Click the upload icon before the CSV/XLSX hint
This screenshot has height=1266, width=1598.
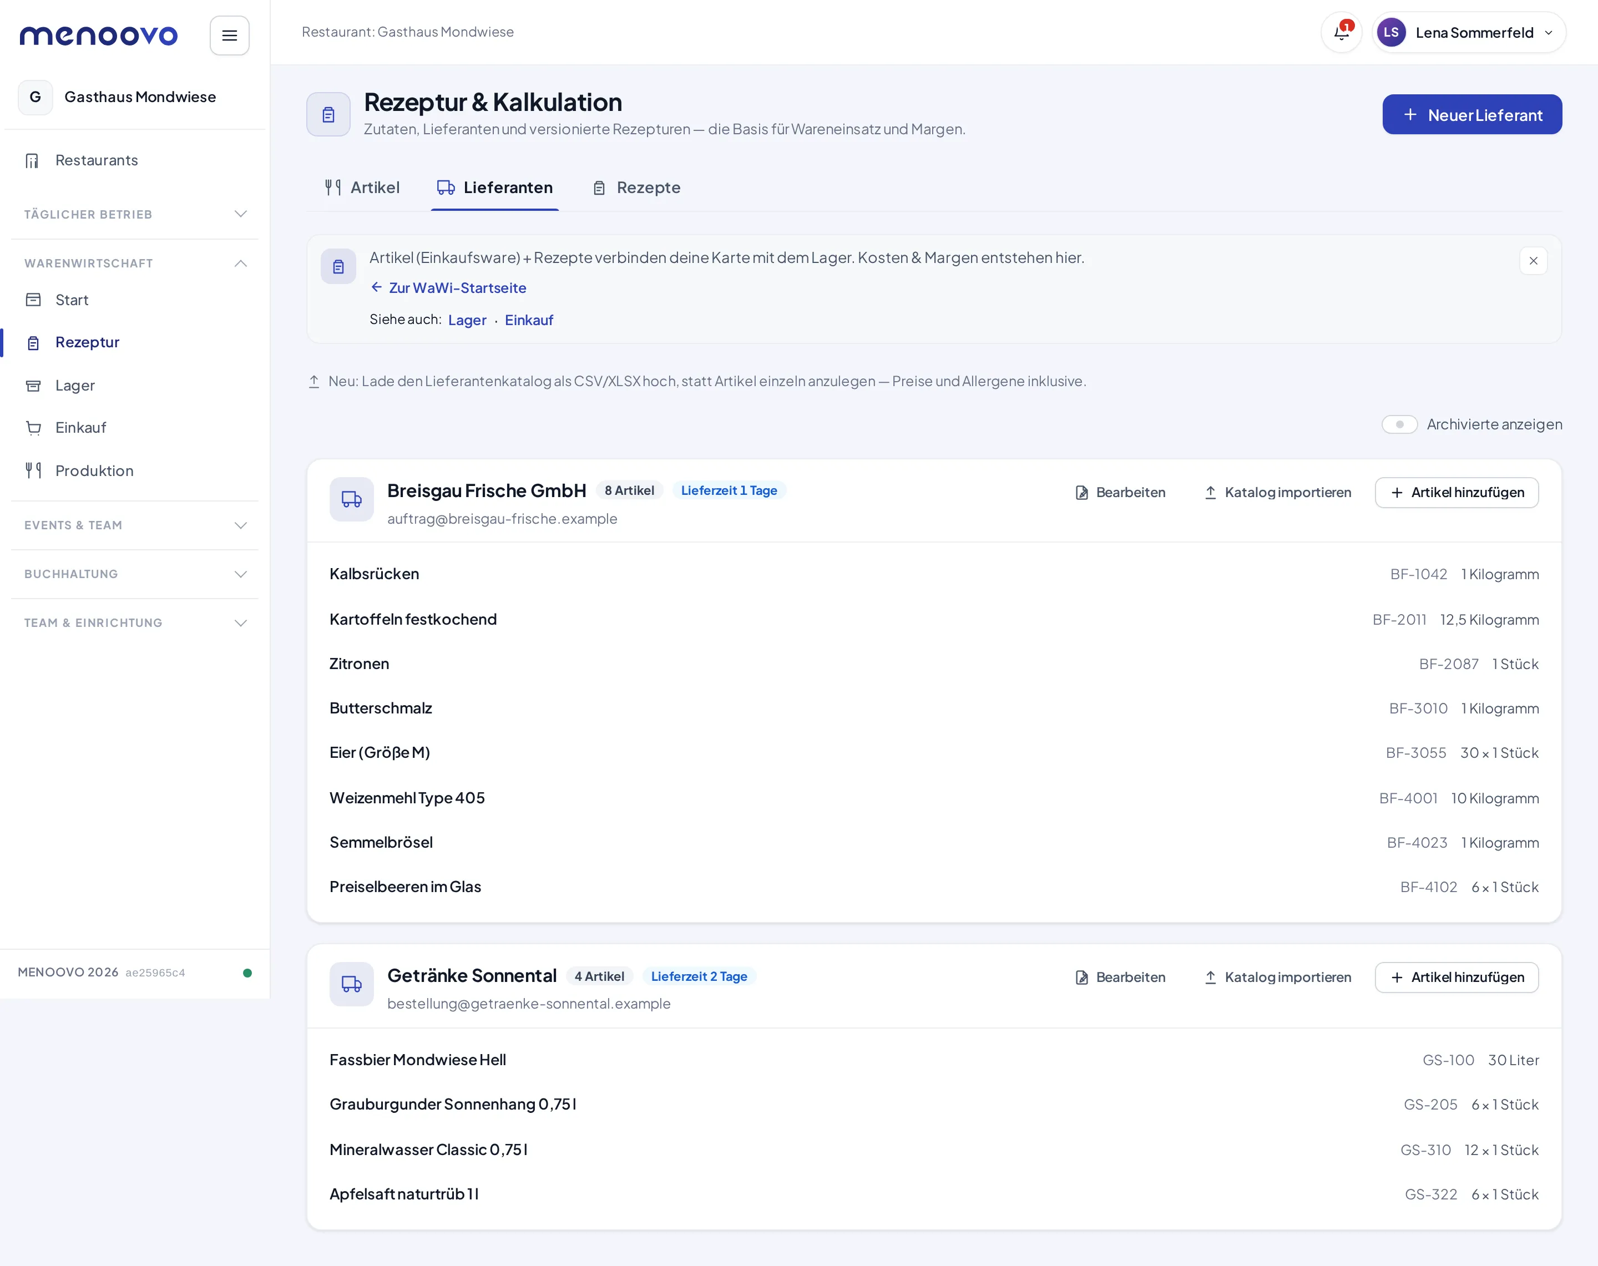tap(314, 381)
